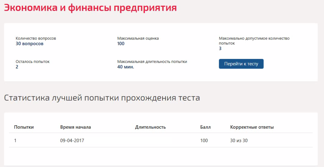Click the "Балл" column header
The image size is (324, 167).
[205, 127]
